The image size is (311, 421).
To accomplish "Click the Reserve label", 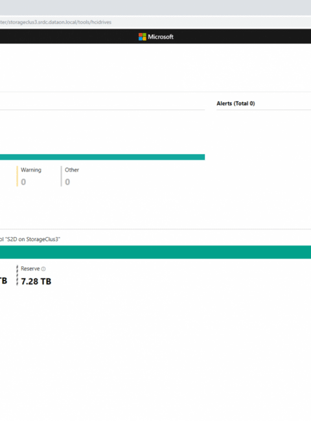I will [30, 269].
